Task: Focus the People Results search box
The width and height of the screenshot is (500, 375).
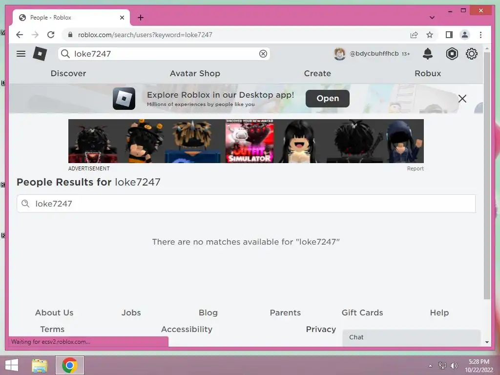Action: (x=246, y=204)
